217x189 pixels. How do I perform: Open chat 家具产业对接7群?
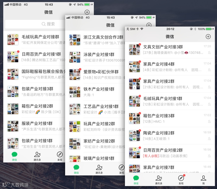[170, 167]
